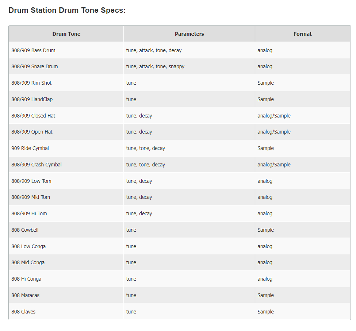This screenshot has width=356, height=331.
Task: Click 'analog' format in the Bass Drum row
Action: point(303,50)
